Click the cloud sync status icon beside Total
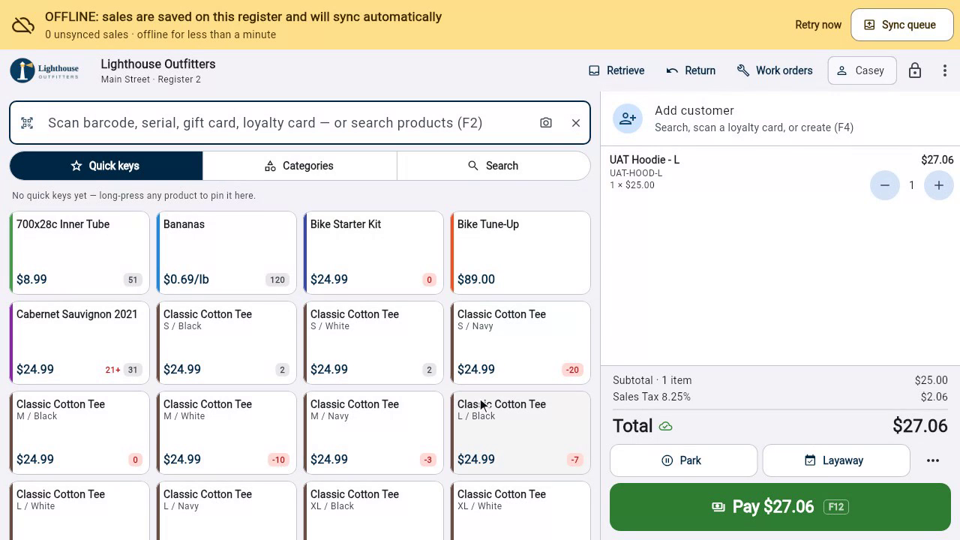This screenshot has height=540, width=960. pos(665,427)
